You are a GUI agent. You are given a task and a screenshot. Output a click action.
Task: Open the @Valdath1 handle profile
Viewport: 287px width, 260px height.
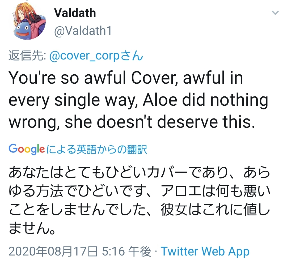click(x=83, y=31)
